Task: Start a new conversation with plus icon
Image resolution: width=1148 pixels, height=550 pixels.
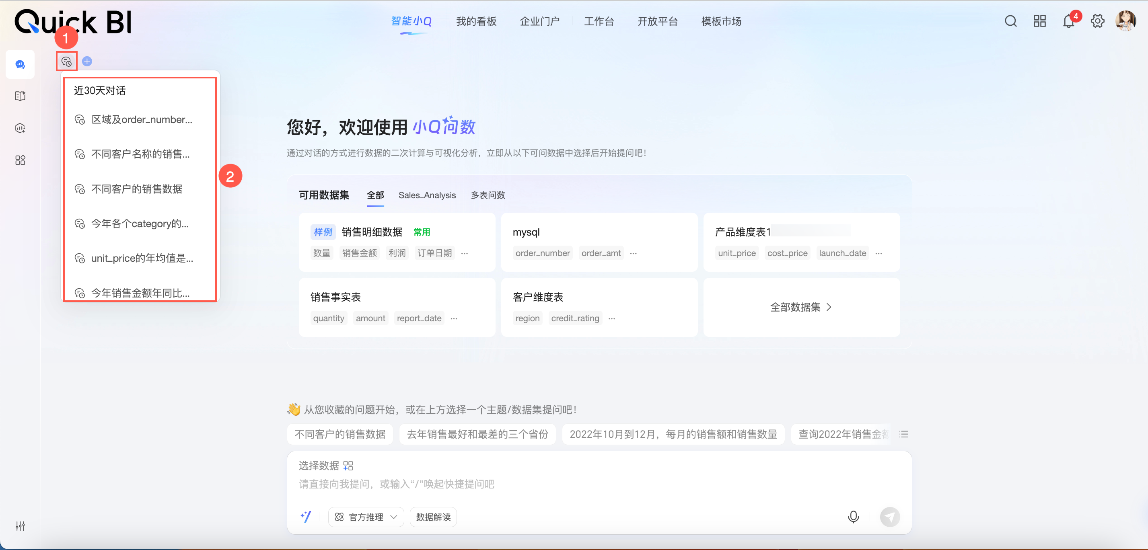Action: [x=87, y=62]
